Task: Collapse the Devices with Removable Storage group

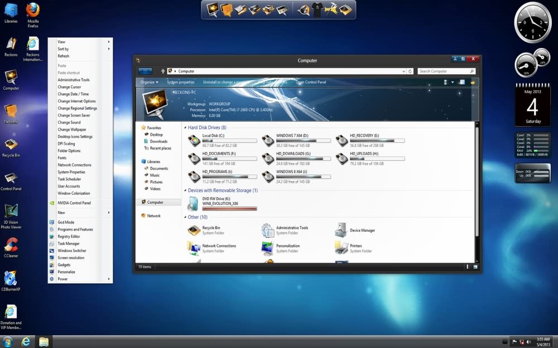Action: (x=185, y=190)
